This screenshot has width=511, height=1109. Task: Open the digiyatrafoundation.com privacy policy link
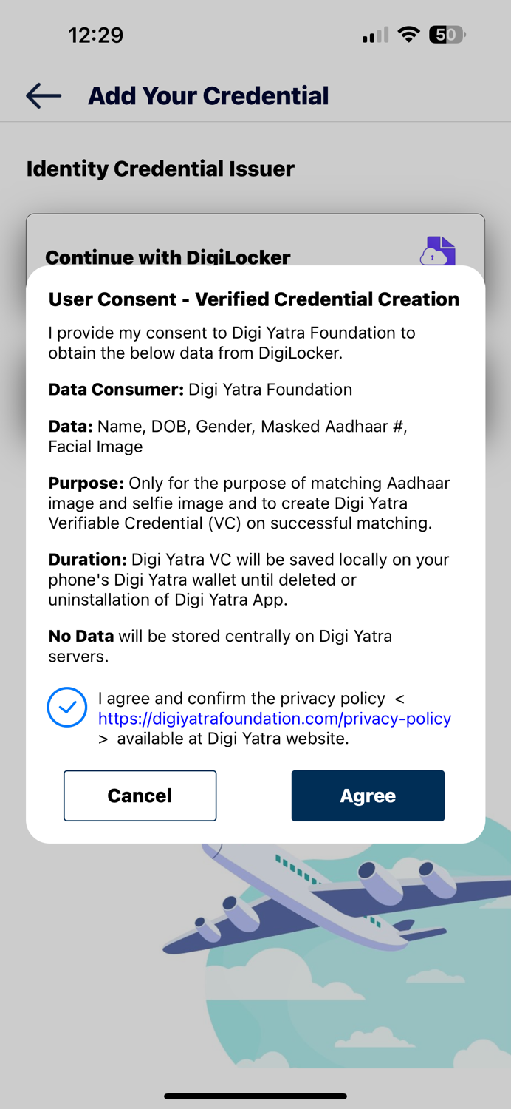(275, 718)
